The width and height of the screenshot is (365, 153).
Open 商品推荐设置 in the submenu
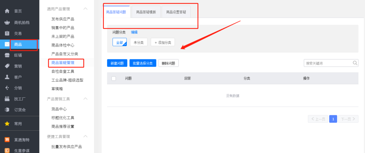(63, 126)
